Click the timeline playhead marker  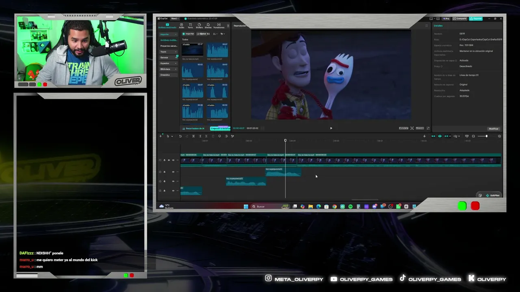pyautogui.click(x=285, y=140)
